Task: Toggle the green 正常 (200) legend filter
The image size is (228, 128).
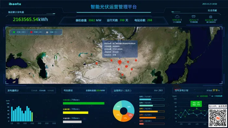Action: pyautogui.click(x=19, y=32)
